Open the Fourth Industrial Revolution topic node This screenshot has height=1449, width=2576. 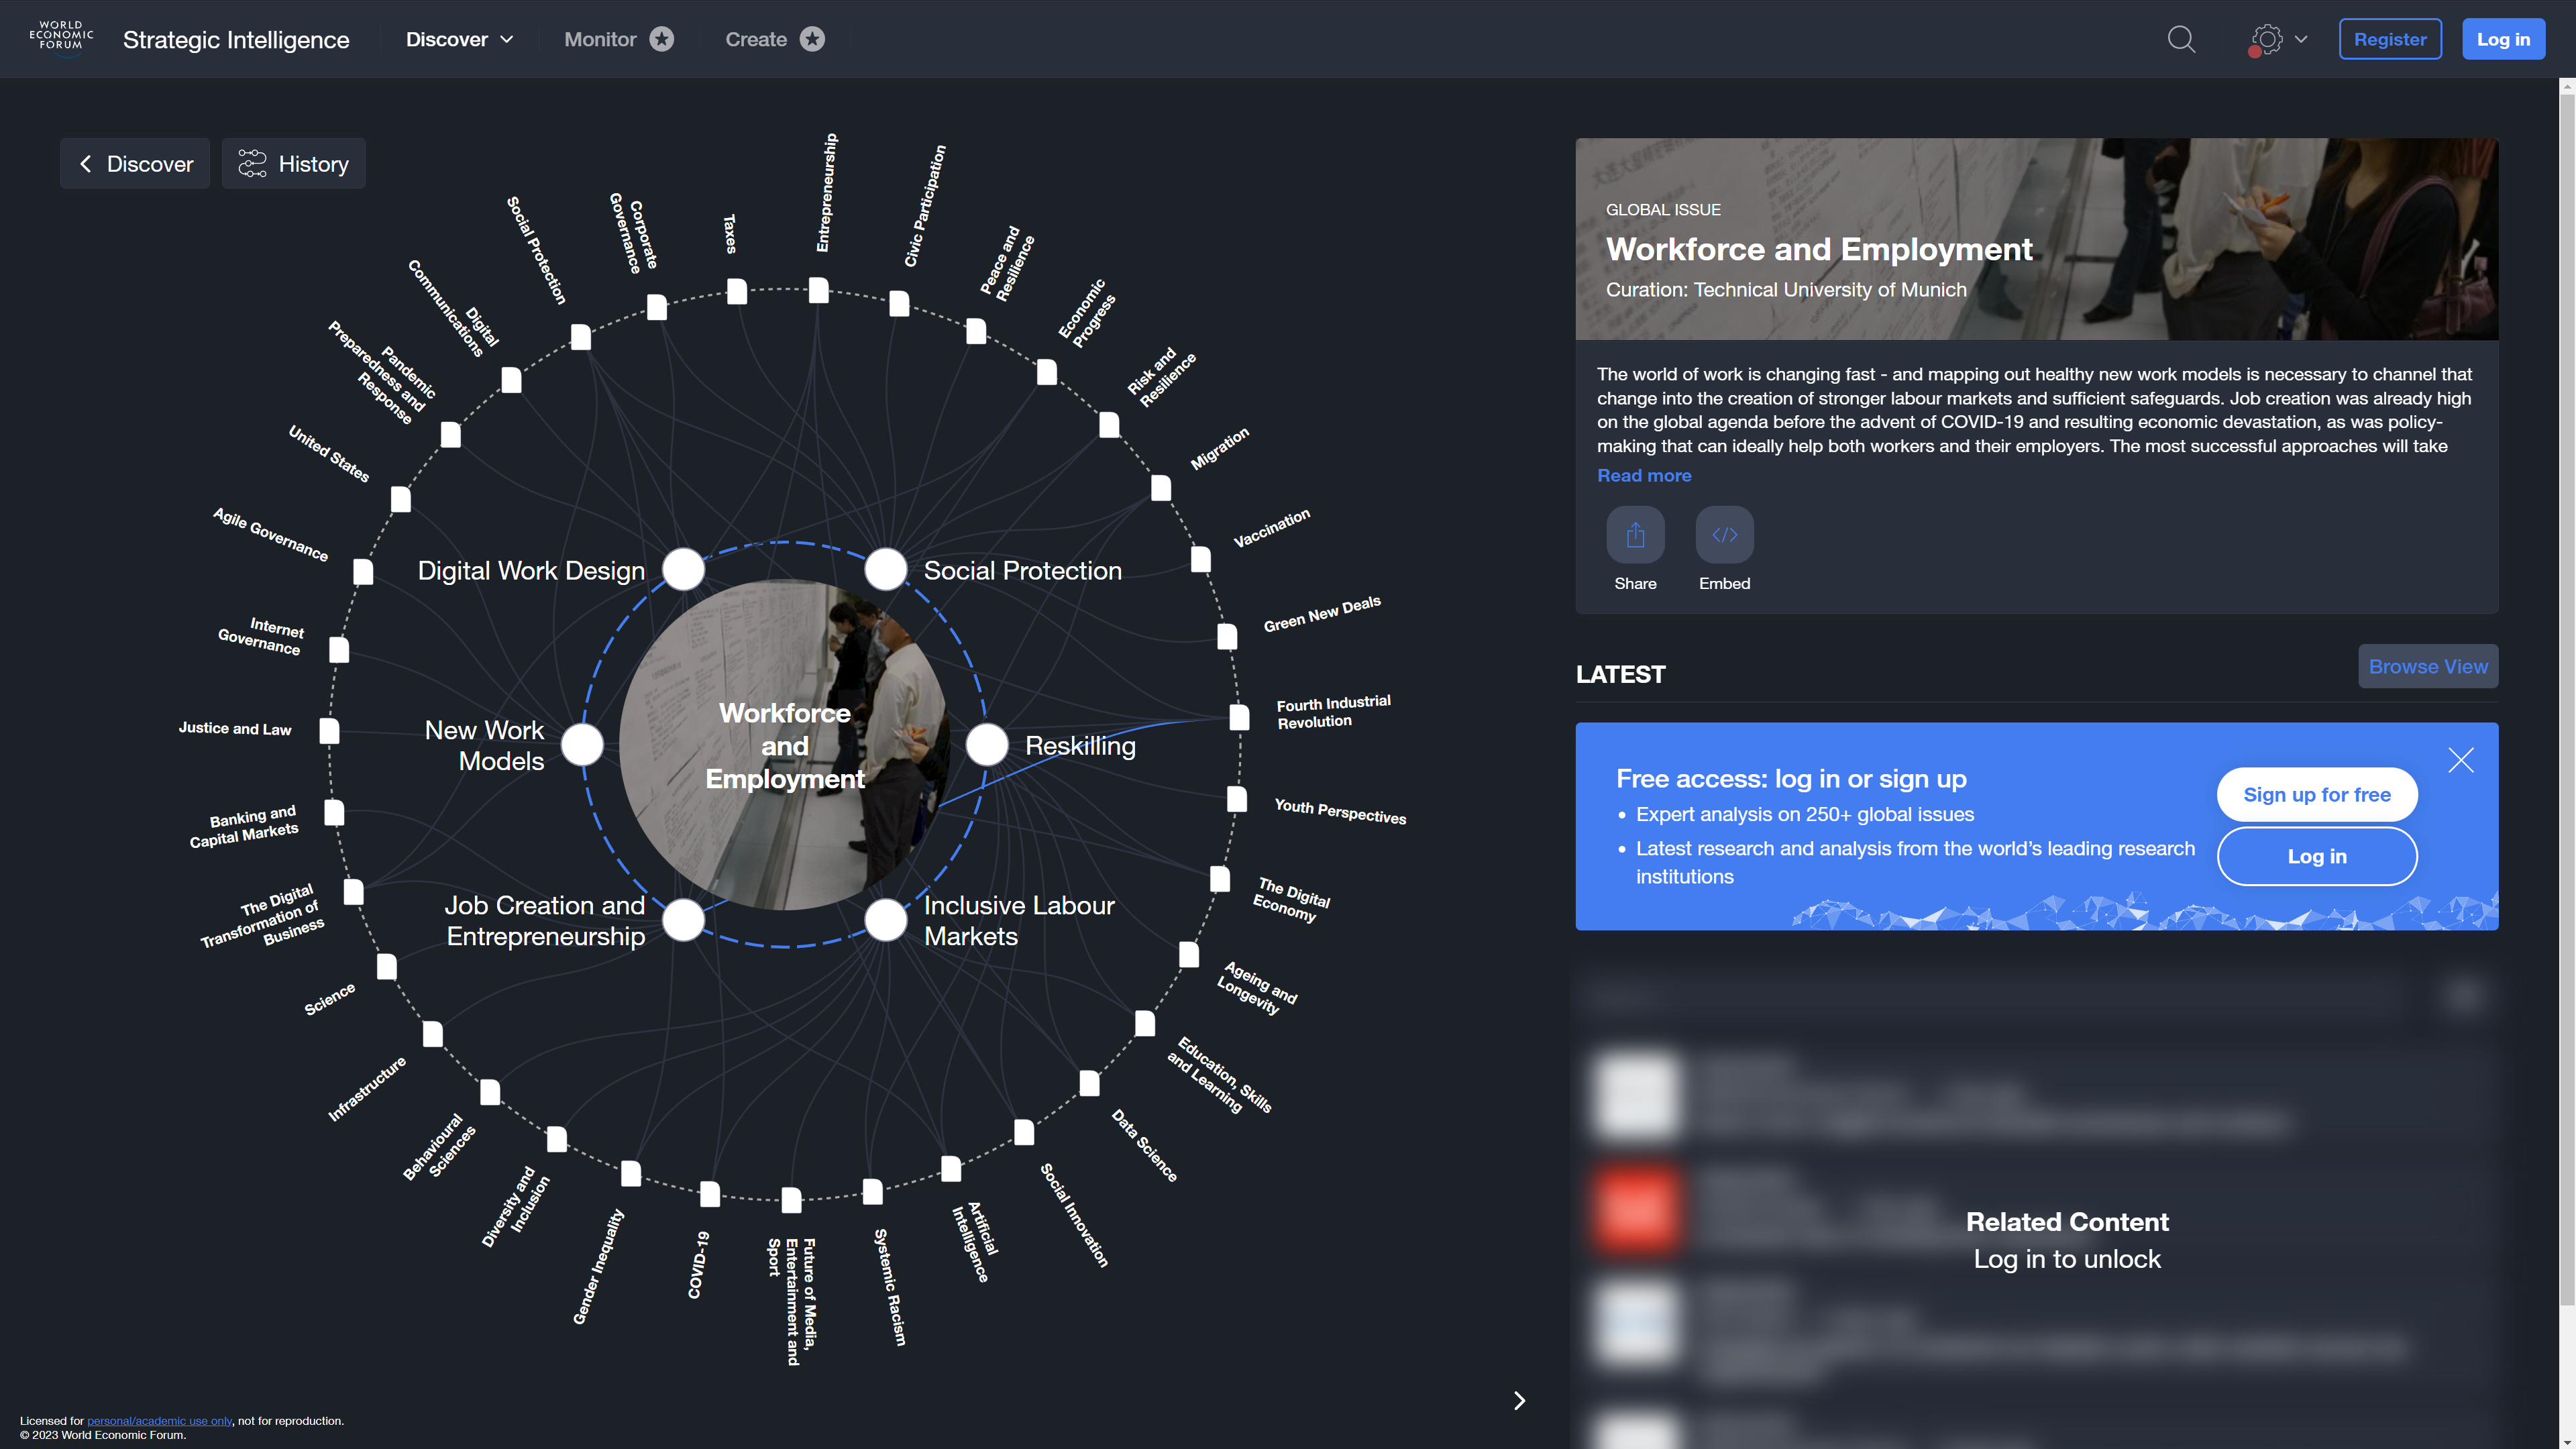coord(1239,717)
